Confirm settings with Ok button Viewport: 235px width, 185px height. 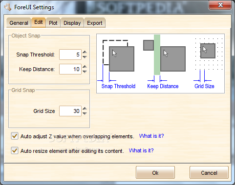[155, 172]
